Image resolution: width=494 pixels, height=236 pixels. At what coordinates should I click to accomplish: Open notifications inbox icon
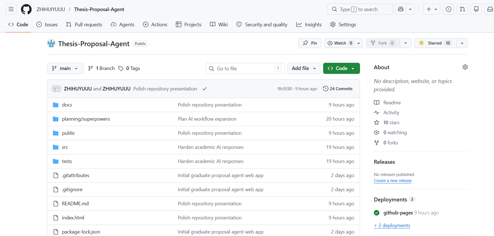point(490,9)
